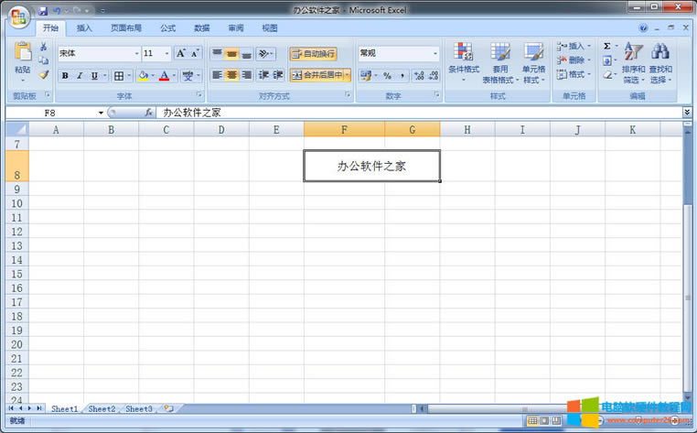The width and height of the screenshot is (697, 433).
Task: Select the merged cell containing 办公软件之家
Action: click(371, 166)
